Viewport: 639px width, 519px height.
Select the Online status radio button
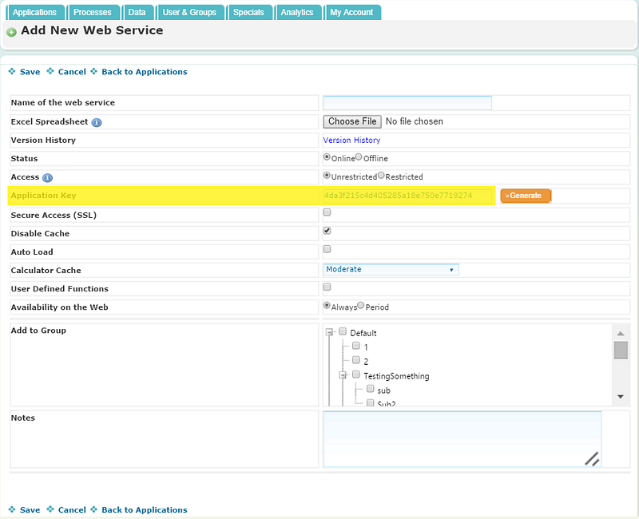click(327, 156)
